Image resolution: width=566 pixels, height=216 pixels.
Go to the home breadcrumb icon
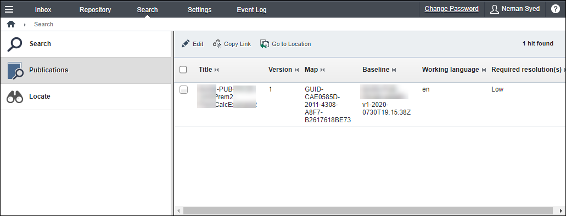pyautogui.click(x=11, y=24)
